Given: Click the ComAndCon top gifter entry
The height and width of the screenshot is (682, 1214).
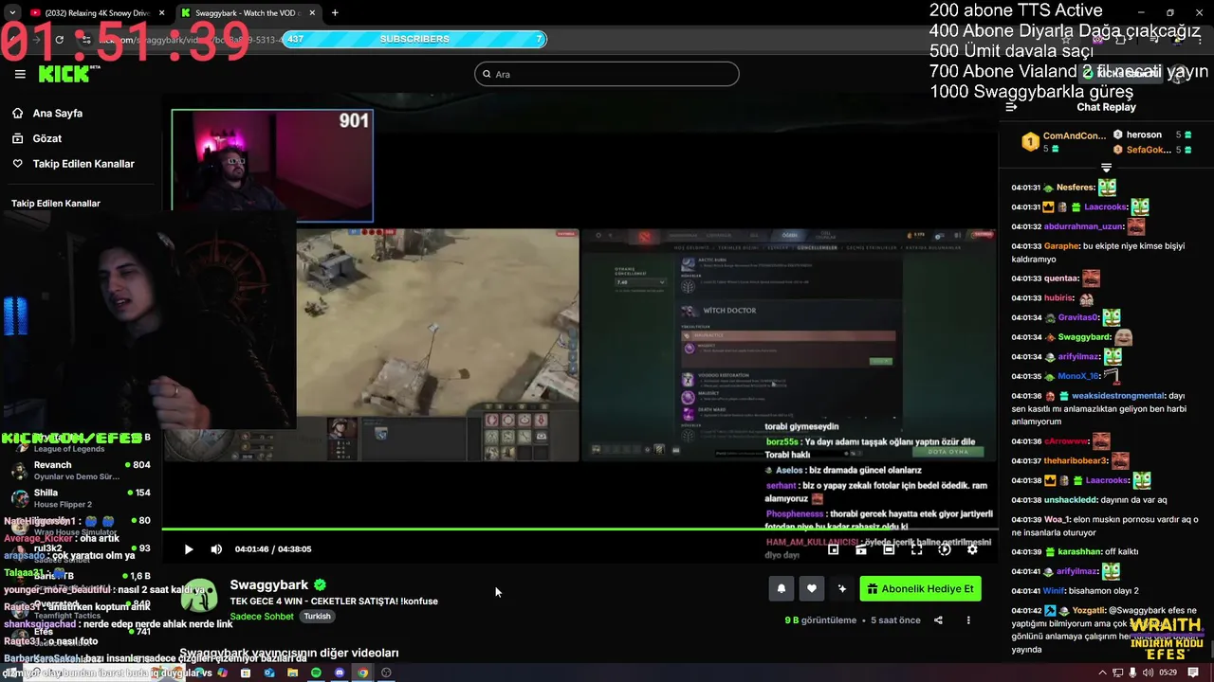Looking at the screenshot, I should tap(1064, 142).
